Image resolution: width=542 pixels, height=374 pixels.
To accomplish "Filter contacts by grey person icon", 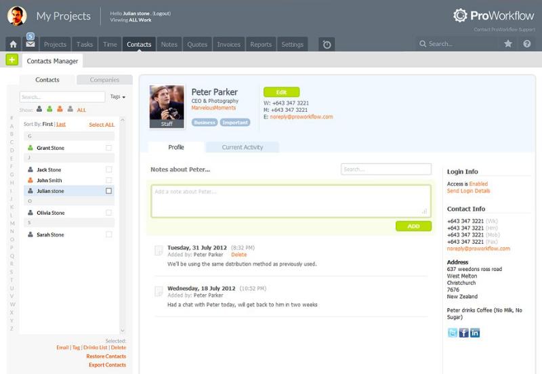I will pos(70,109).
